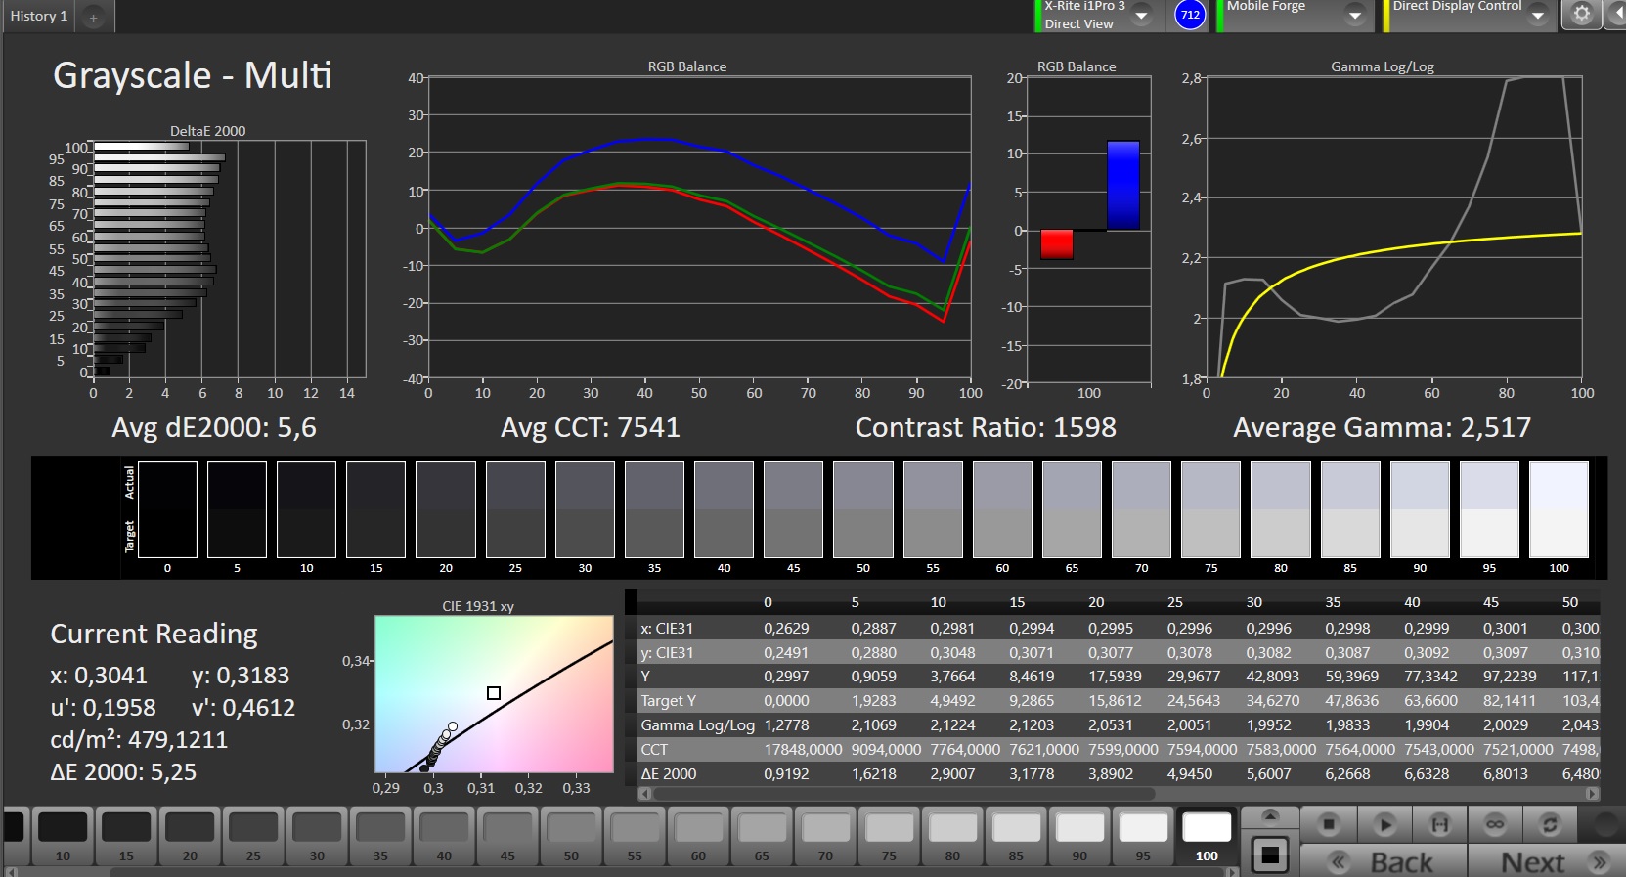Add a new history tab with plus
This screenshot has height=877, width=1626.
[94, 17]
